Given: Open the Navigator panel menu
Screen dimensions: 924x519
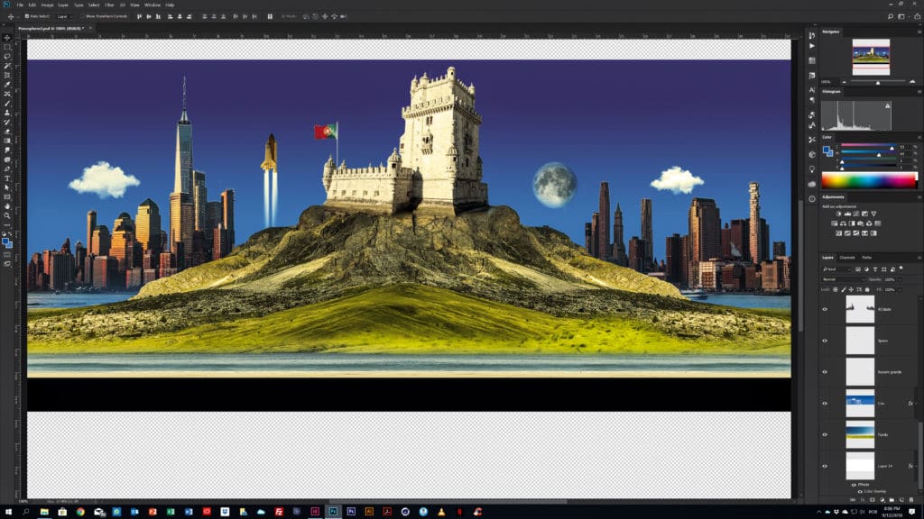Looking at the screenshot, I should click(919, 32).
